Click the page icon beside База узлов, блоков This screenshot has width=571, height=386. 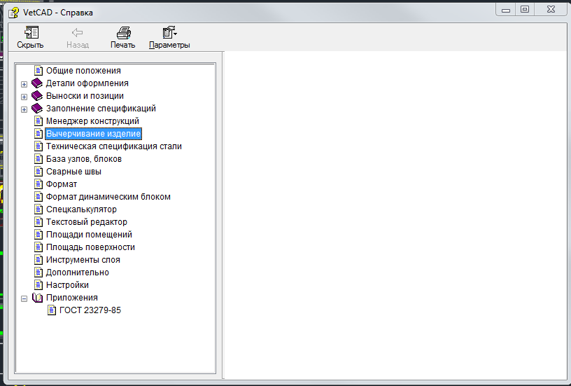[x=38, y=158]
